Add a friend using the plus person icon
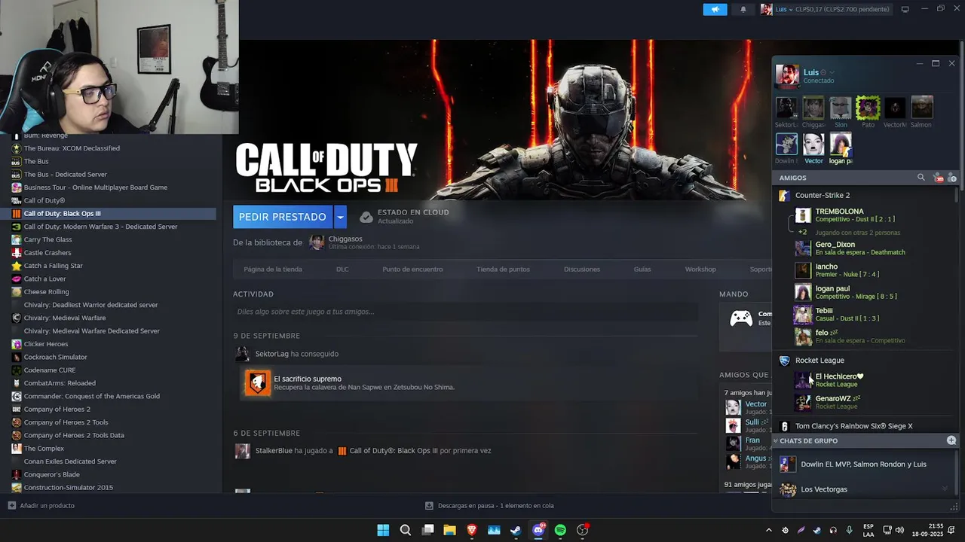 click(x=952, y=178)
